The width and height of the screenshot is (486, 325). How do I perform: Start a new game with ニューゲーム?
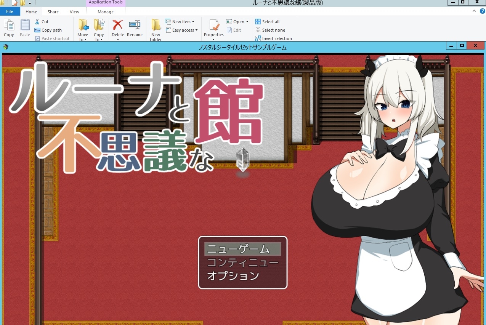tap(243, 249)
